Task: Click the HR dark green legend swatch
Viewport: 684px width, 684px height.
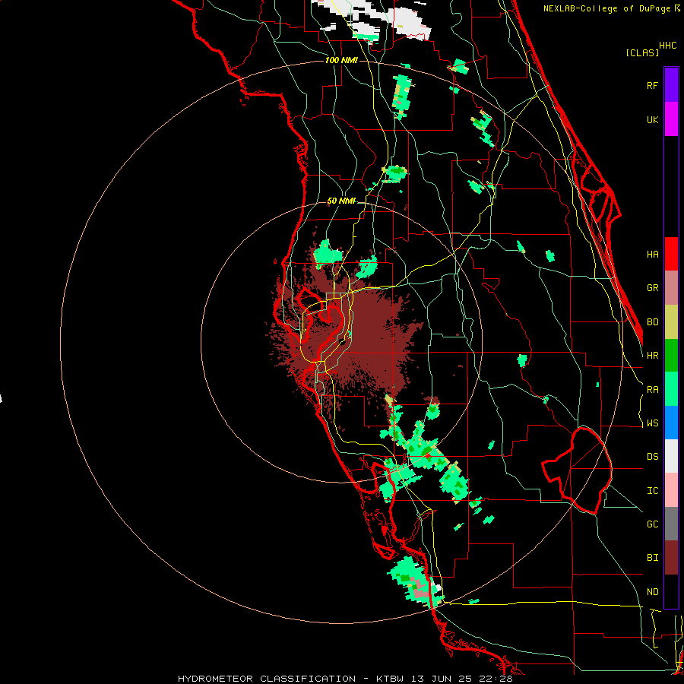Action: [671, 356]
